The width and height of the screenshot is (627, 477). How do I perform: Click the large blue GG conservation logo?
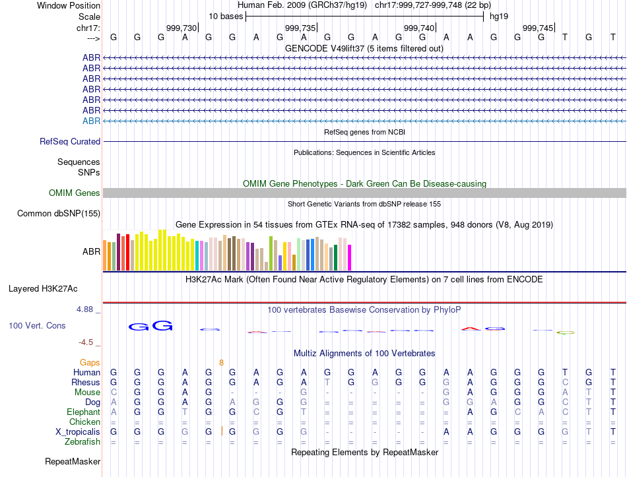tap(150, 326)
